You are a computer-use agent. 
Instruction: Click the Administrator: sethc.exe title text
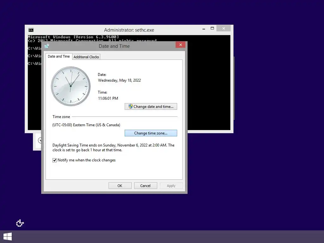tap(129, 30)
